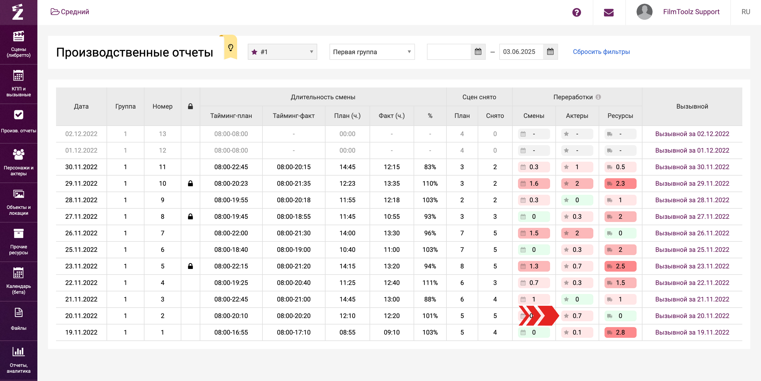Click the user avatar picture
Screen dimensions: 761x381
(644, 12)
